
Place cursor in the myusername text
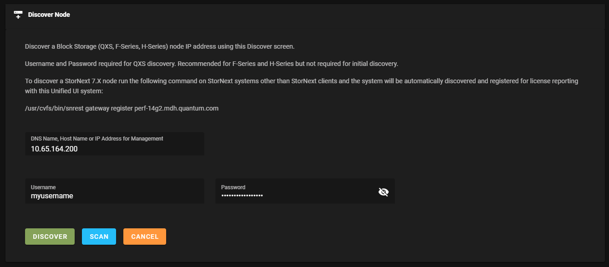[52, 196]
